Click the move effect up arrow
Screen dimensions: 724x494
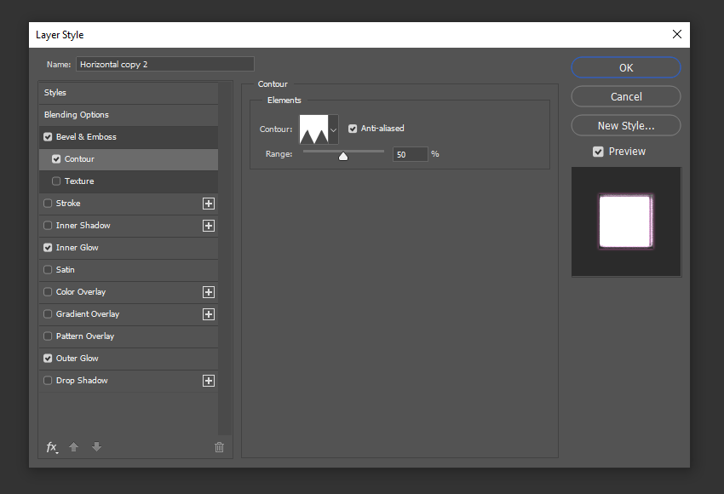[73, 446]
